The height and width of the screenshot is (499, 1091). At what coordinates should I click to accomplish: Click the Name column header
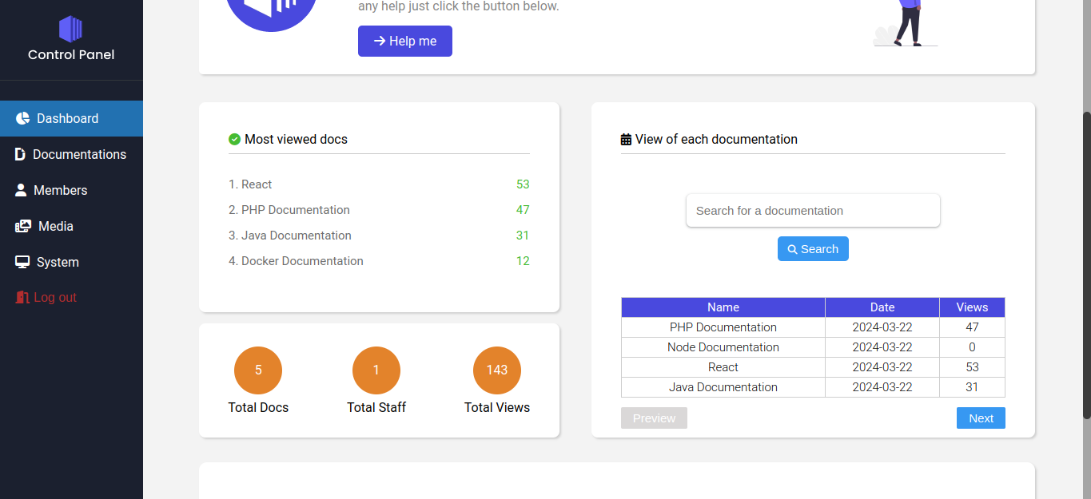click(723, 307)
